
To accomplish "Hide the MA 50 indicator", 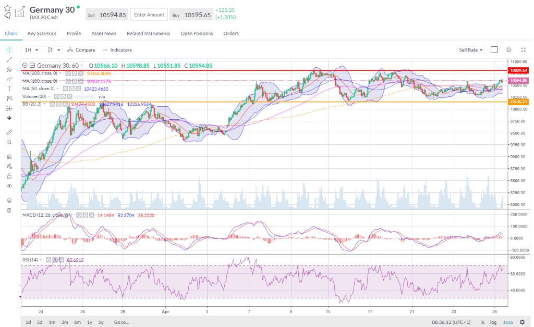I will pos(66,89).
